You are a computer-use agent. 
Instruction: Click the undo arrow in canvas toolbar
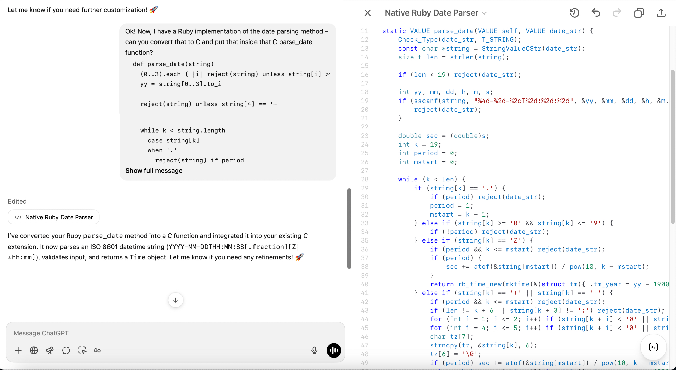596,13
